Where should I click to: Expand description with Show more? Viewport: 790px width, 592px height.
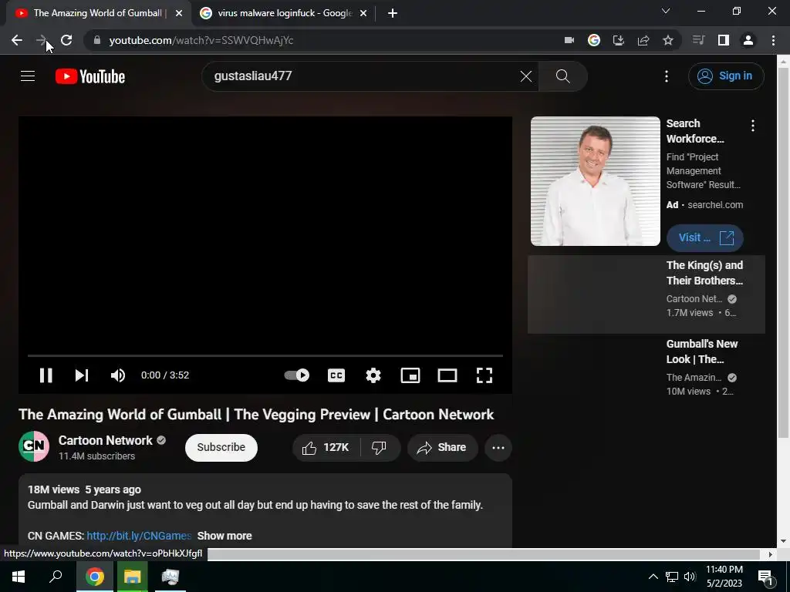click(x=225, y=536)
